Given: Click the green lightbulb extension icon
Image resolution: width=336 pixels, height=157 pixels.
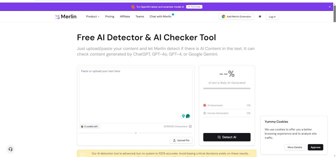Looking at the screenshot, I should (183, 116).
